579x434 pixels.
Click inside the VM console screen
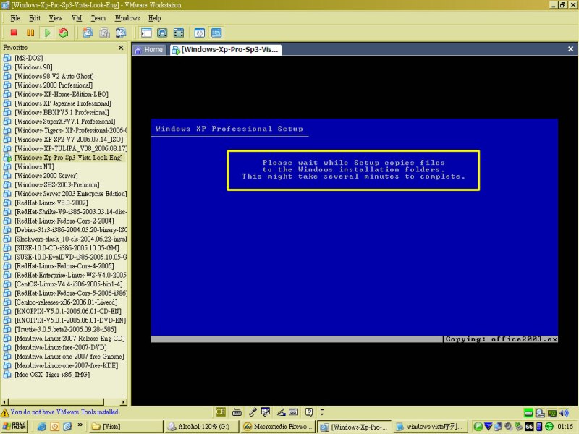pyautogui.click(x=355, y=231)
